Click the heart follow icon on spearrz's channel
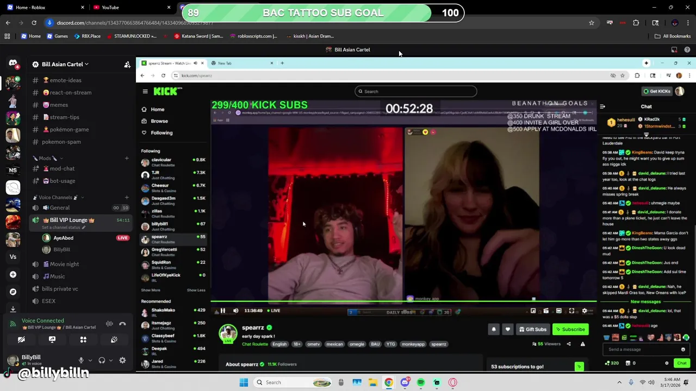The image size is (696, 391). [507, 329]
